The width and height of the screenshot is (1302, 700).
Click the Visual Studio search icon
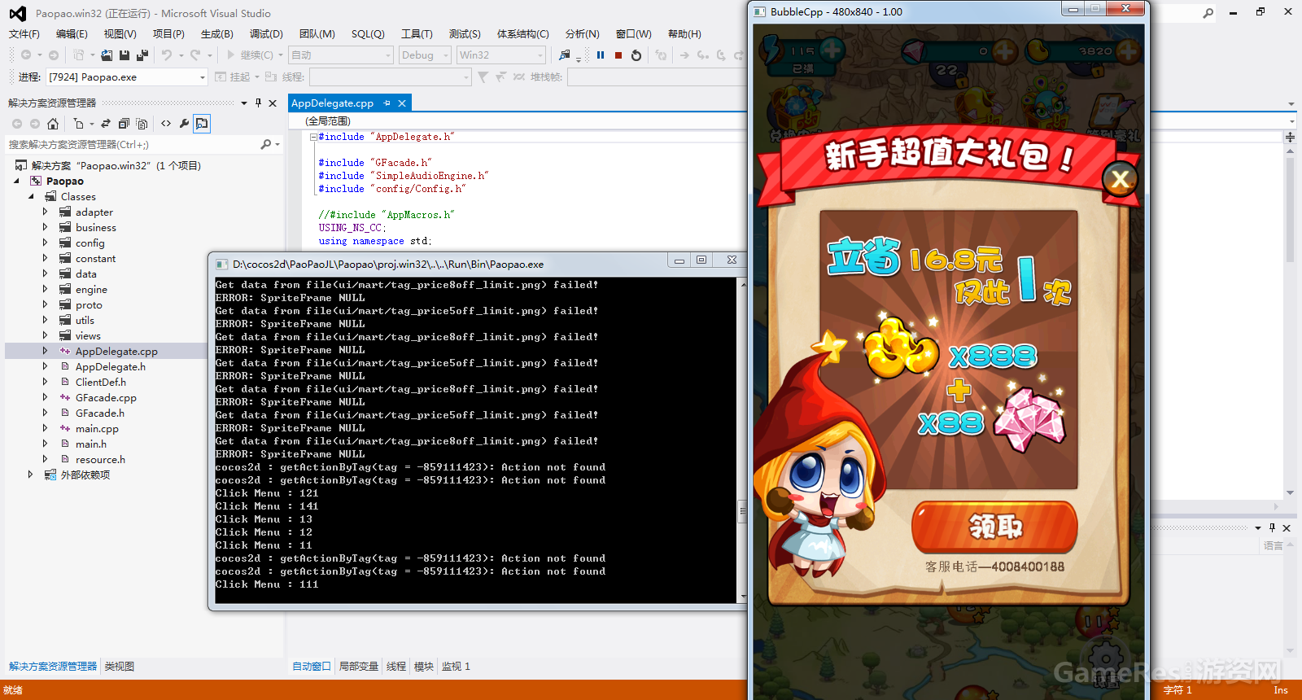[1208, 12]
